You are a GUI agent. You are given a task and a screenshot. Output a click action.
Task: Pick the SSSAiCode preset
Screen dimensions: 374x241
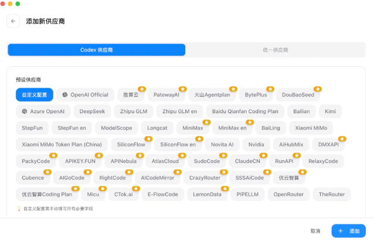(x=250, y=178)
